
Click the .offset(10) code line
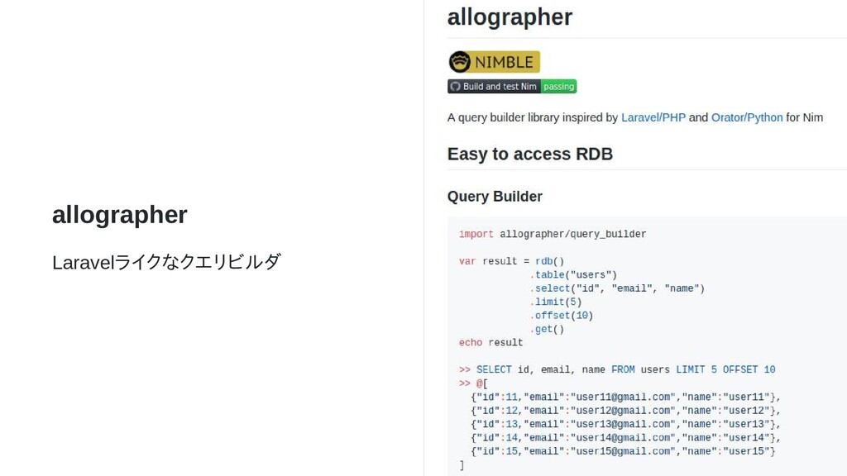pyautogui.click(x=562, y=315)
